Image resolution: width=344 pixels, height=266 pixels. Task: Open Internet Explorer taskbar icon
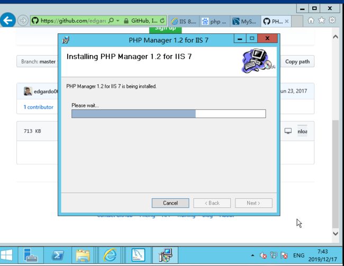[110, 255]
